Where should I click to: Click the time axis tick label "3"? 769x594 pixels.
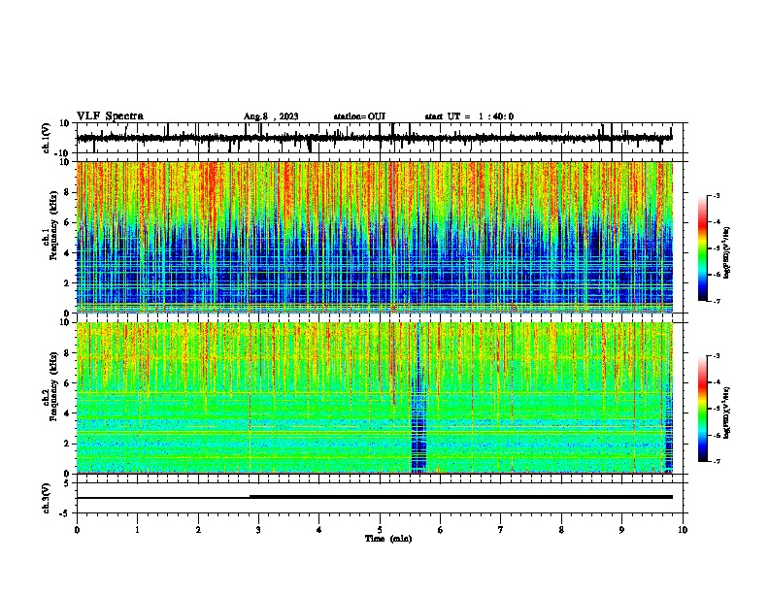[258, 530]
